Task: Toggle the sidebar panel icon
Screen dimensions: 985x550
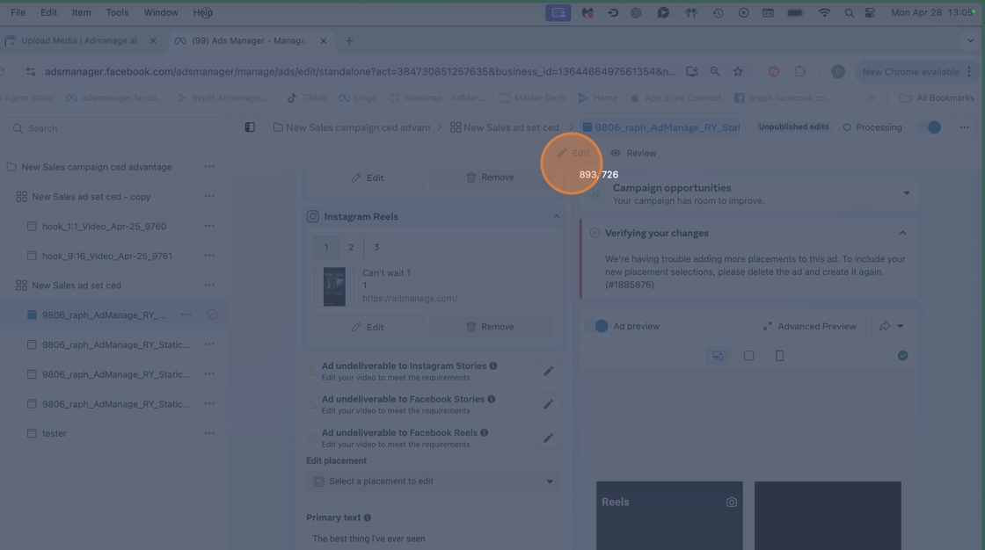Action: pyautogui.click(x=250, y=127)
